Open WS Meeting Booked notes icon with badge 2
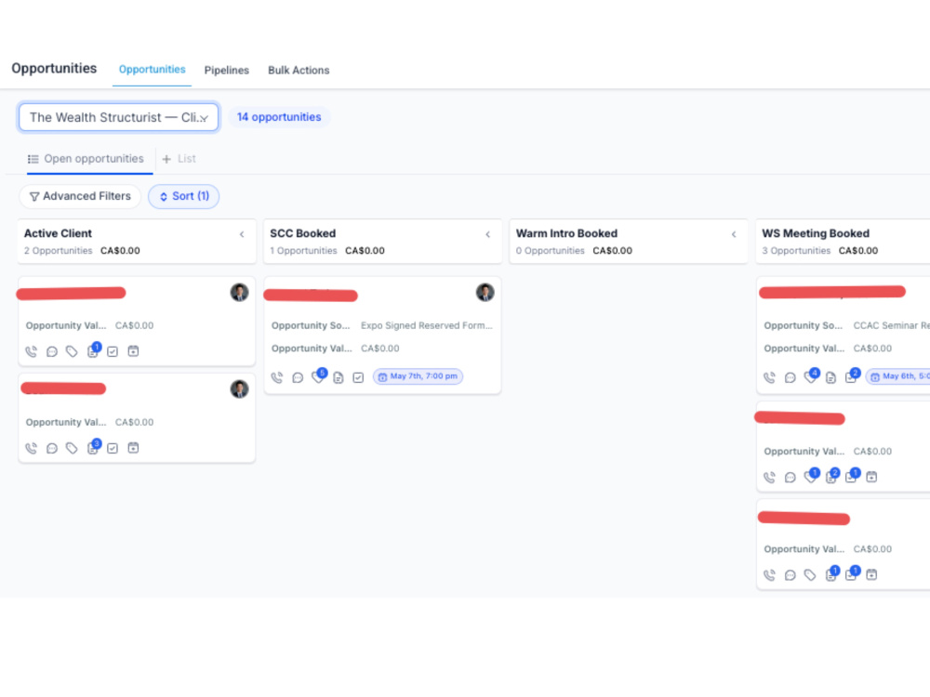 click(832, 475)
